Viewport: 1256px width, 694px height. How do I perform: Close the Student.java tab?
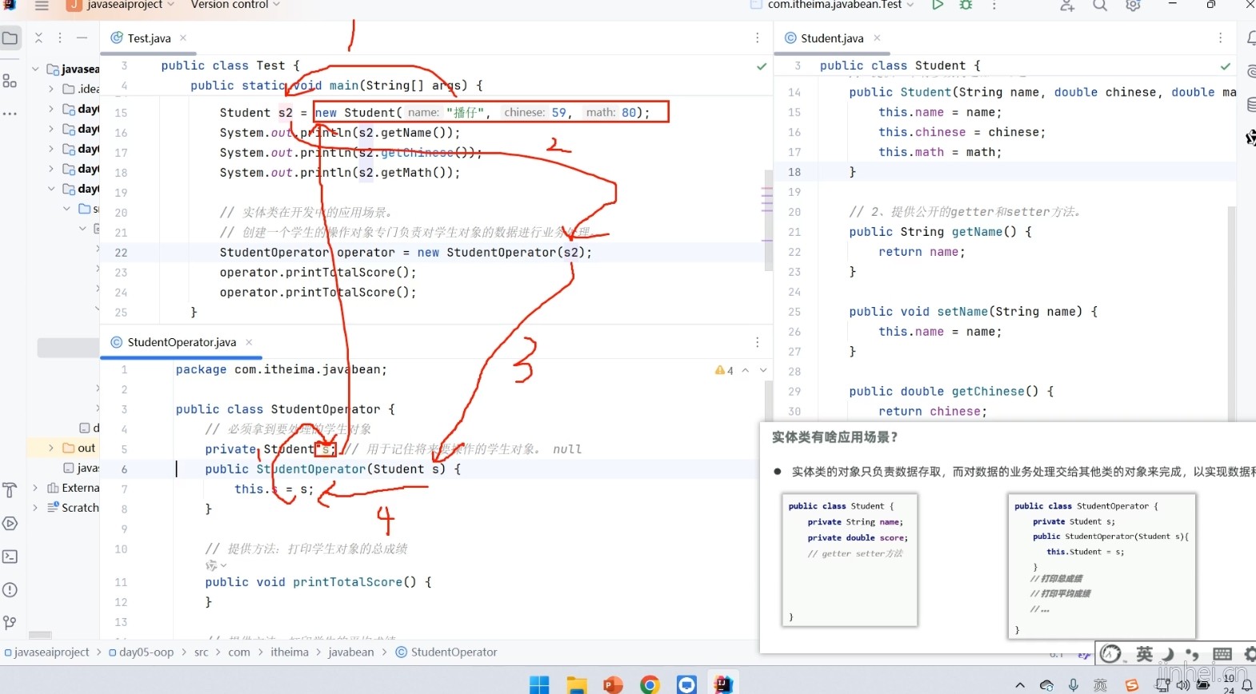coord(877,38)
